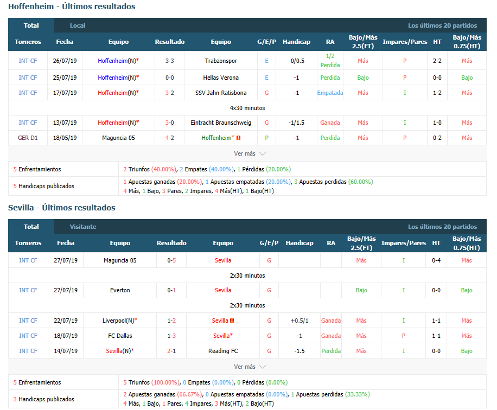Click date 18/05/19 in the Hoffenheim table
Screen dimensions: 497x410
click(65, 138)
